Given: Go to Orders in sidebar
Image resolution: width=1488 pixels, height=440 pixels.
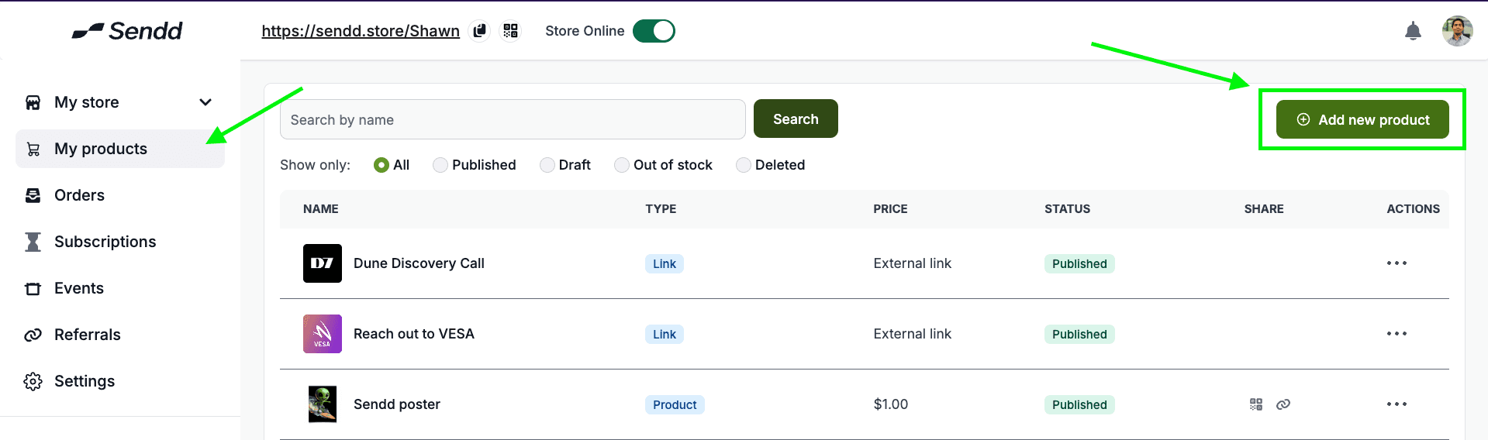Looking at the screenshot, I should [x=79, y=195].
